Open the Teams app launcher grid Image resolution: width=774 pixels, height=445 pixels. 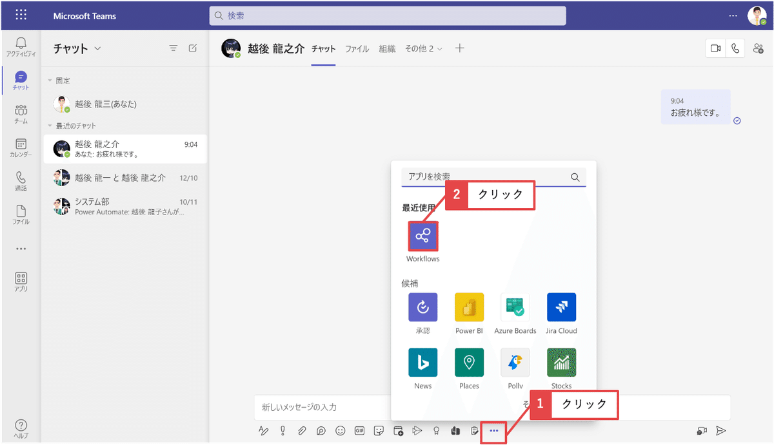(21, 15)
